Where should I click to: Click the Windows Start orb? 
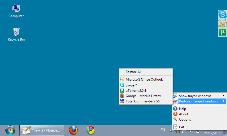(x=10, y=130)
